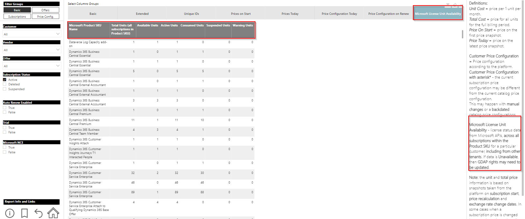Tick True under Microsoft NCE

pos(5,147)
